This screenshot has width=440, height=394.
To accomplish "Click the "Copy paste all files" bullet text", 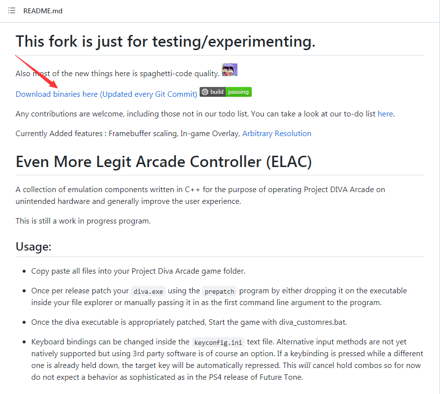I will (x=138, y=271).
